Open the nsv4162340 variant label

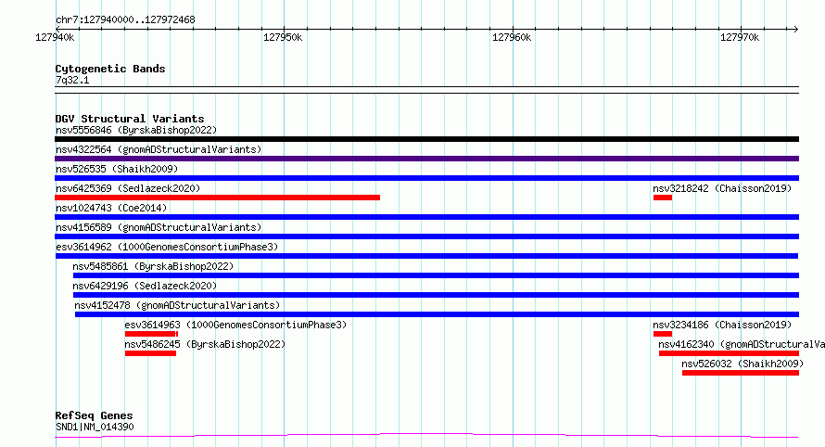pos(742,344)
